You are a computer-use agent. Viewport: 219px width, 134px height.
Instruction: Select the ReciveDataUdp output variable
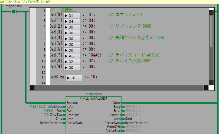136,123
